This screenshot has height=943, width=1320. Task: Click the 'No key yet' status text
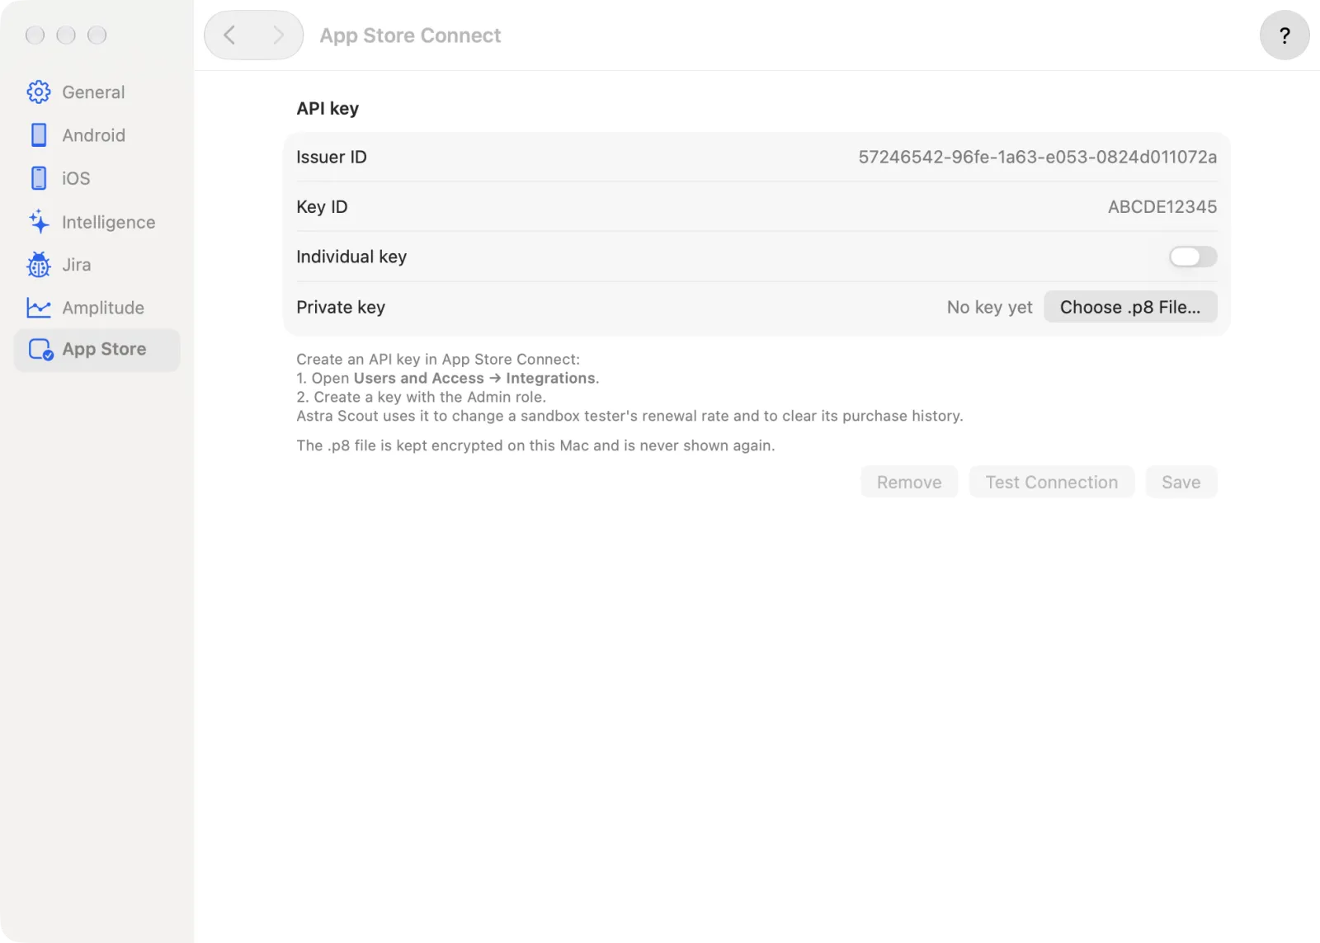click(989, 307)
